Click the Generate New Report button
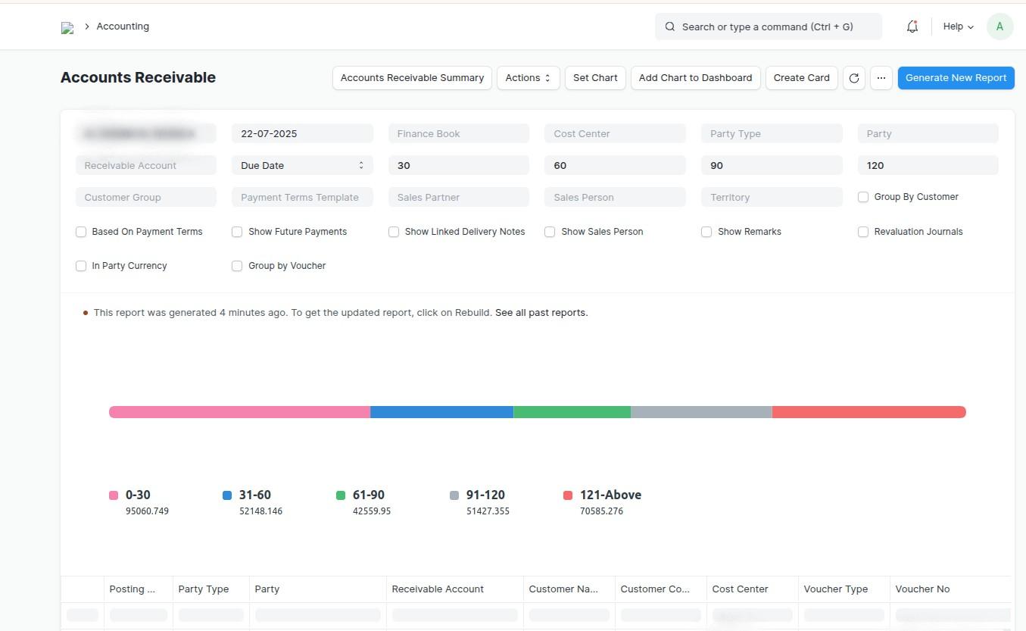The image size is (1026, 631). [956, 77]
